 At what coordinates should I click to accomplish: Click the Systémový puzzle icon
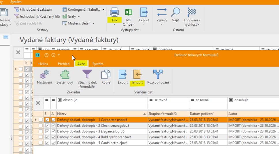[x=65, y=74]
